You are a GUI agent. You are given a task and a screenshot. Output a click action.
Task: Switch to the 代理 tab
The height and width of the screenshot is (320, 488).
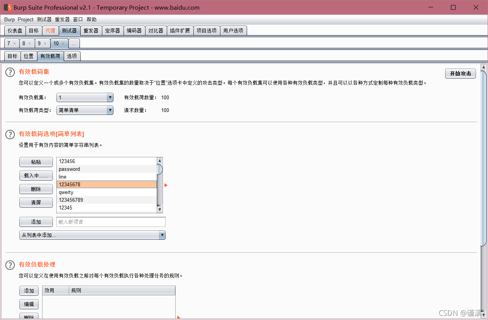[50, 31]
